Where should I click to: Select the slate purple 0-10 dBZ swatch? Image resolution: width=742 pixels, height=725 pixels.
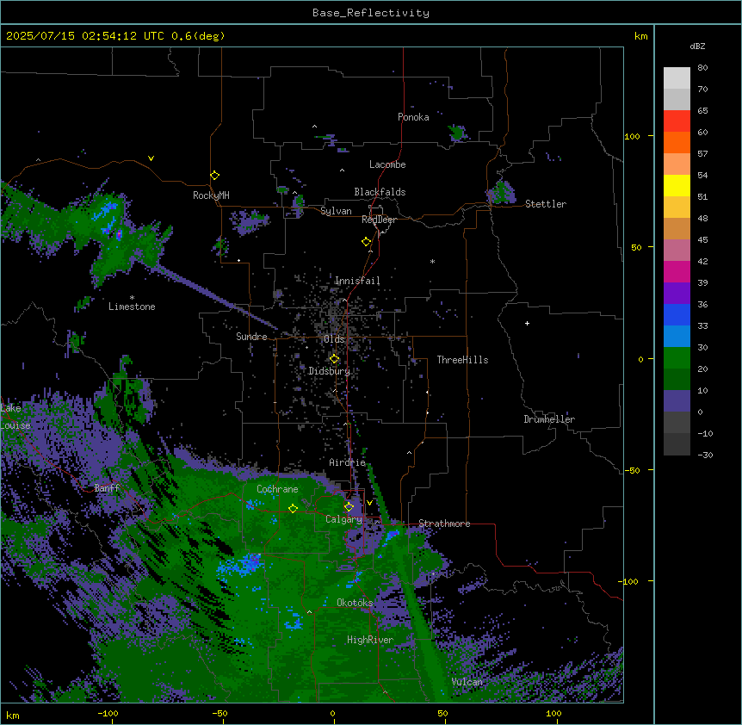pos(677,401)
